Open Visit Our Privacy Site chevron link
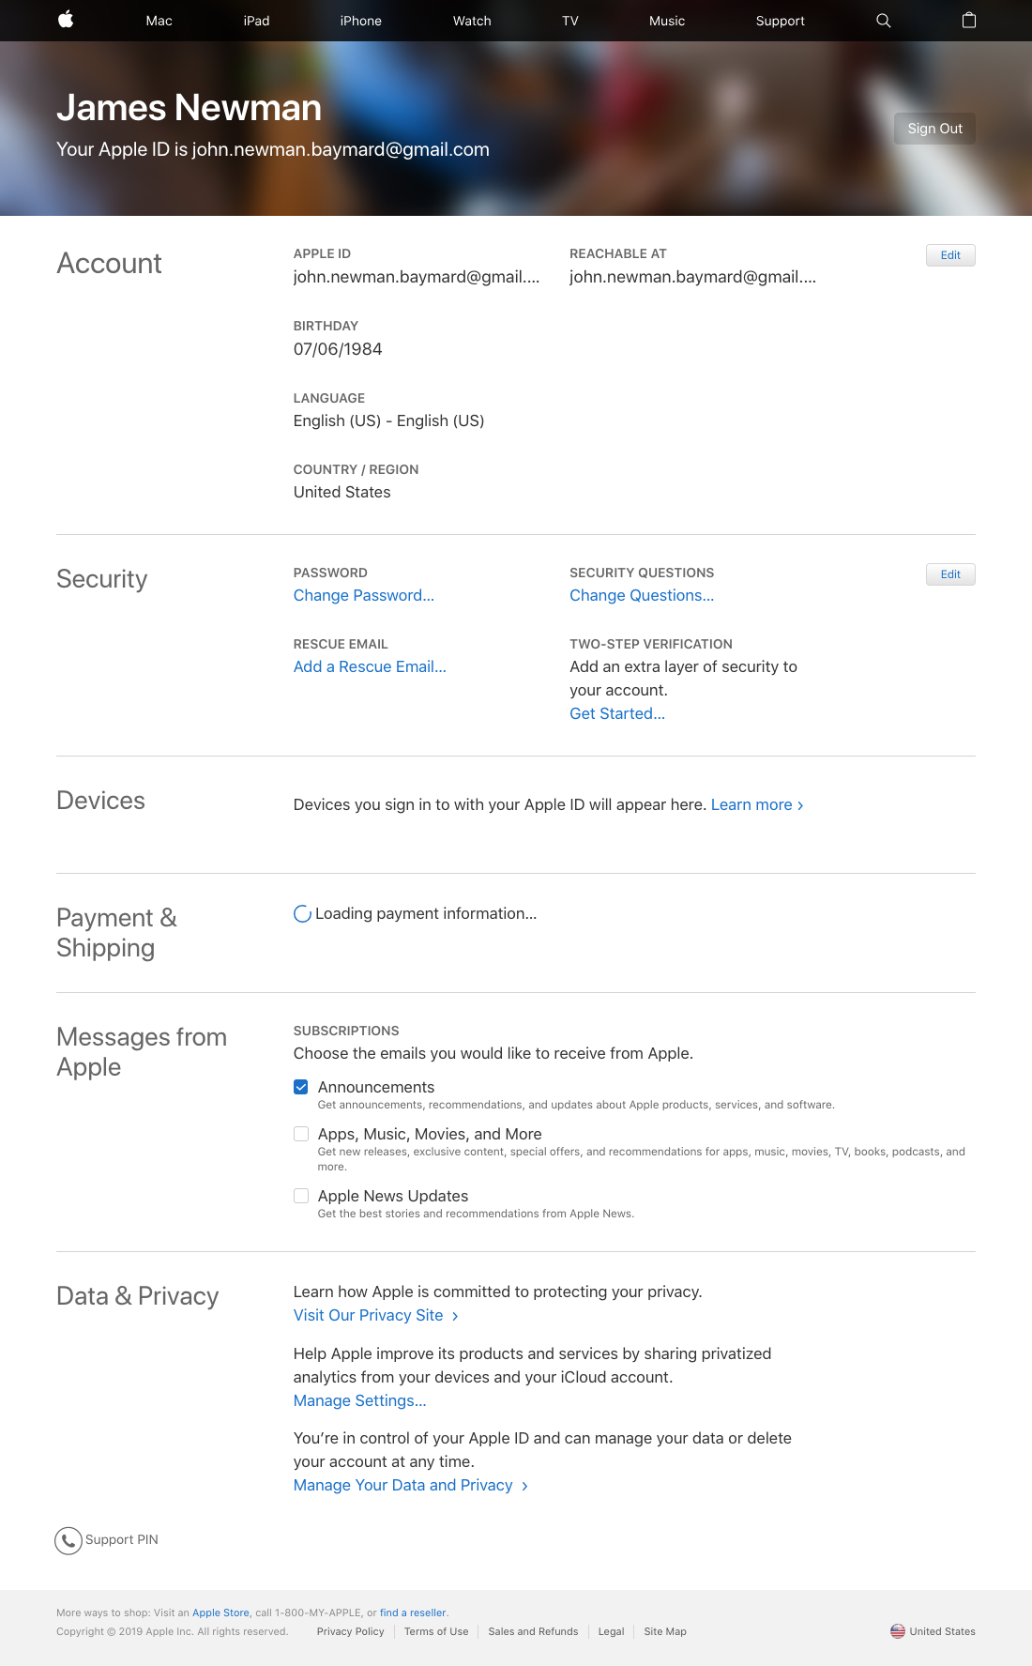The width and height of the screenshot is (1032, 1666). [370, 1315]
